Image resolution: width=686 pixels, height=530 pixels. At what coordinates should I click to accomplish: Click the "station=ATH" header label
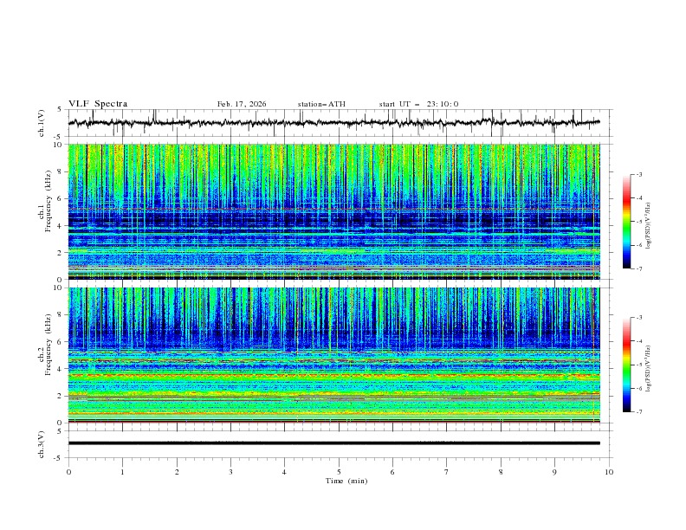[321, 104]
